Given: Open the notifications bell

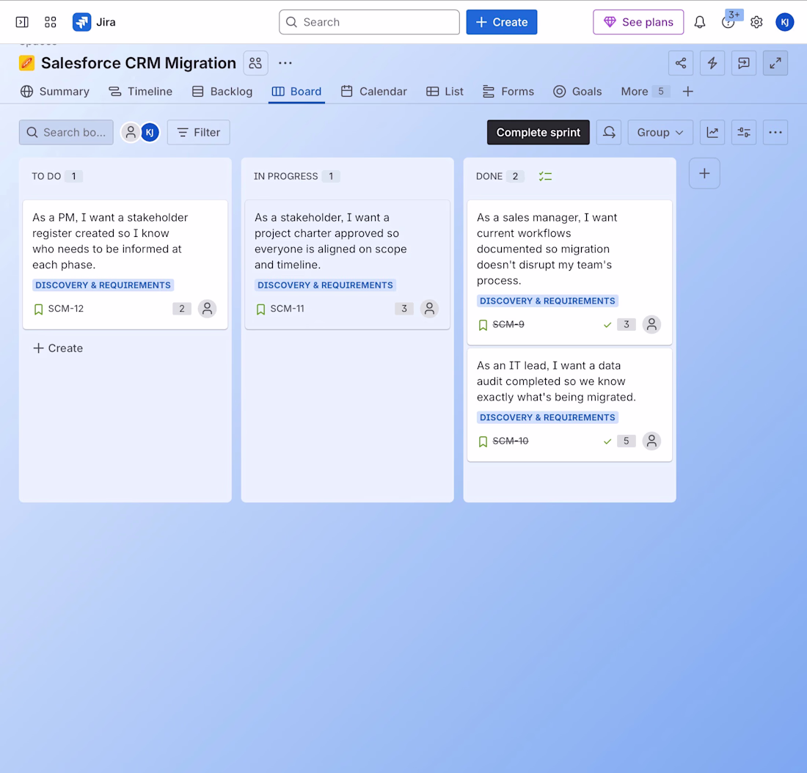Looking at the screenshot, I should [699, 22].
